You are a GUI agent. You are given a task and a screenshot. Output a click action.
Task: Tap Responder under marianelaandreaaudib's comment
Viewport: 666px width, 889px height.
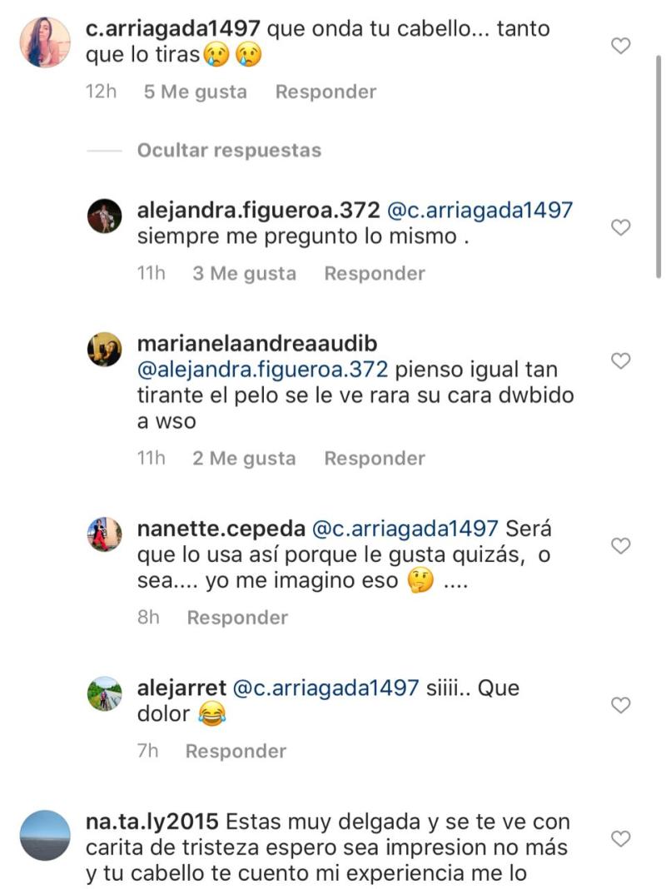tap(375, 457)
